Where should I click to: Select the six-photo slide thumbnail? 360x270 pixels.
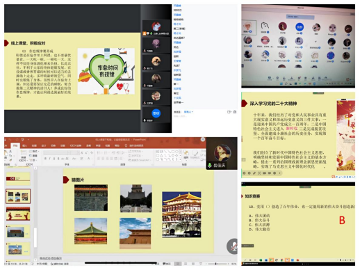(18, 196)
